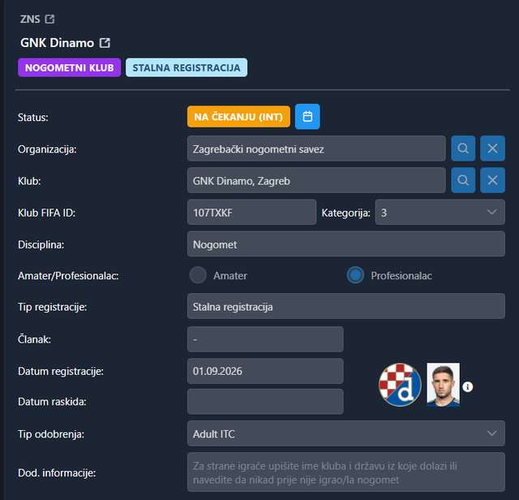Click the Klub FIFA ID field

[252, 212]
